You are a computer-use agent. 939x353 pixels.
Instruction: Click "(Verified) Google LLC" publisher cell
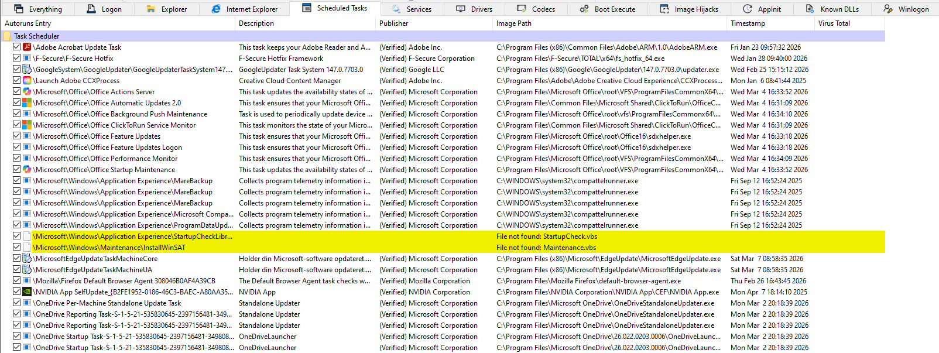[412, 69]
